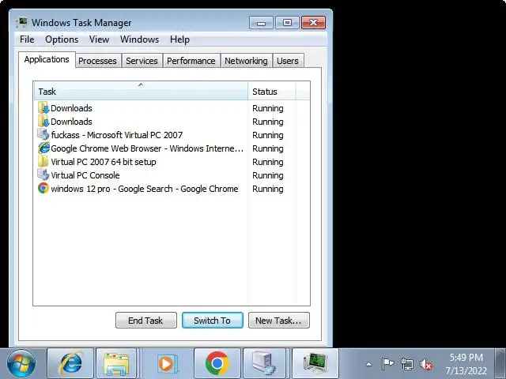
Task: Click the network tray icon
Action: coord(406,364)
